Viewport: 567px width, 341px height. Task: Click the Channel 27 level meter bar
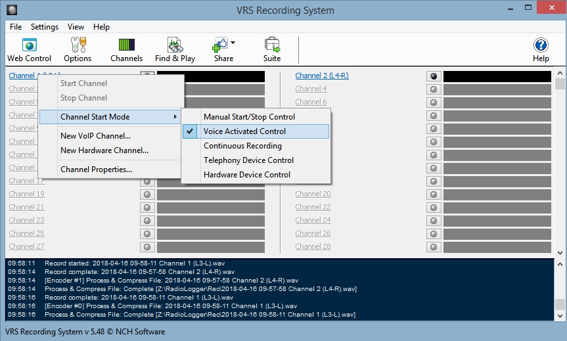[211, 247]
